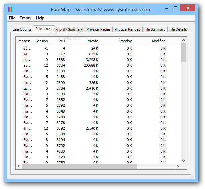The image size is (205, 189).
Task: Select the Th... process row with PID 3692
Action: [98, 128]
